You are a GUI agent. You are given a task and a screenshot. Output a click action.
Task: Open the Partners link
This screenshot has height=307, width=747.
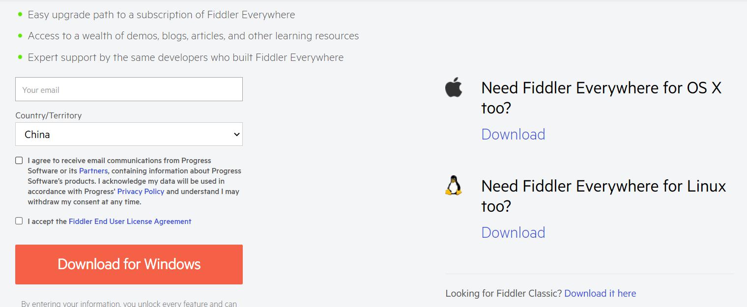[x=93, y=170]
